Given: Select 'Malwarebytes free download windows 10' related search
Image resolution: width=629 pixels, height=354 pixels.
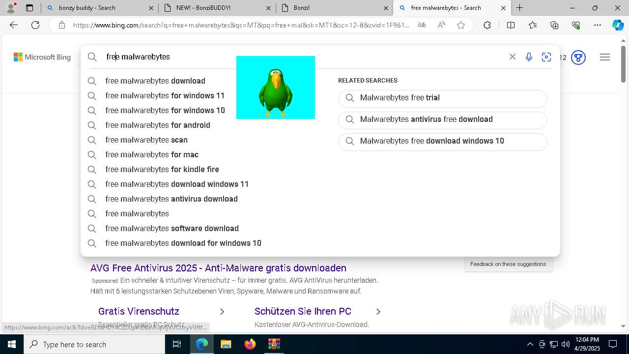Looking at the screenshot, I should pyautogui.click(x=442, y=141).
